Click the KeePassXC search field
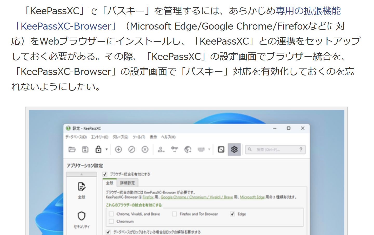The image size is (374, 235). (x=275, y=150)
